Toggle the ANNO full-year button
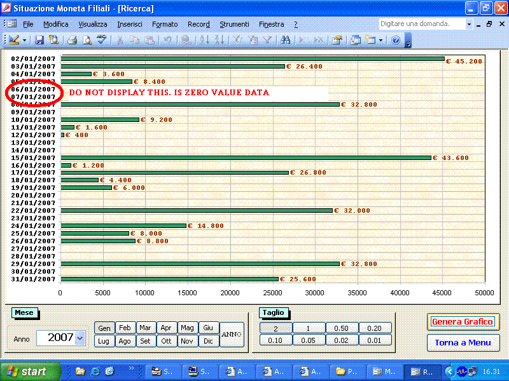The height and width of the screenshot is (381, 509). [232, 334]
